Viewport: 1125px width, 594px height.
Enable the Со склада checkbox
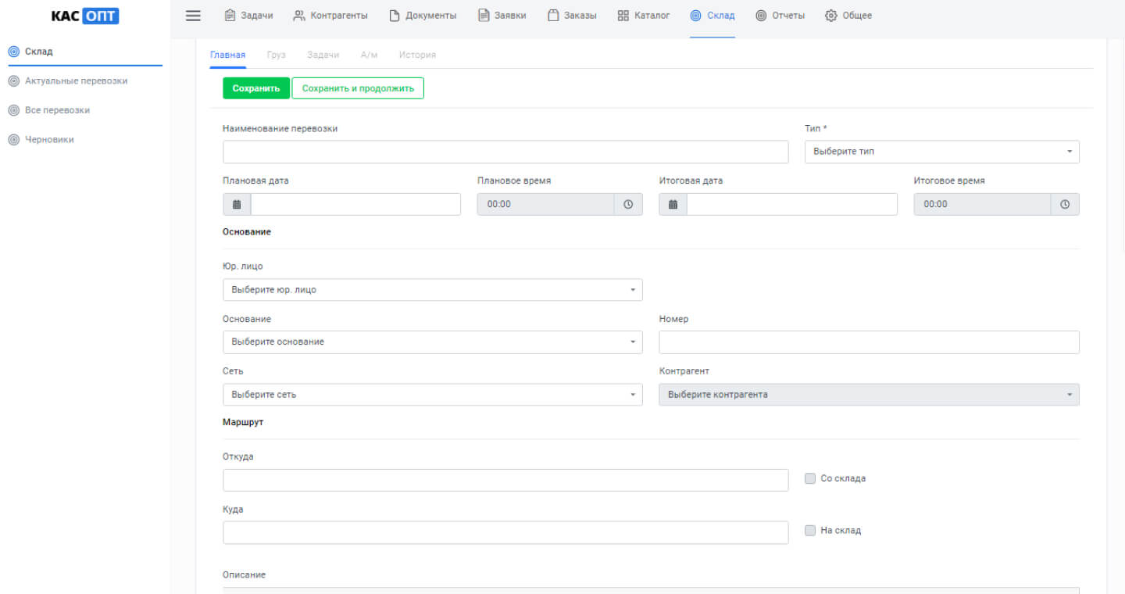coord(810,478)
